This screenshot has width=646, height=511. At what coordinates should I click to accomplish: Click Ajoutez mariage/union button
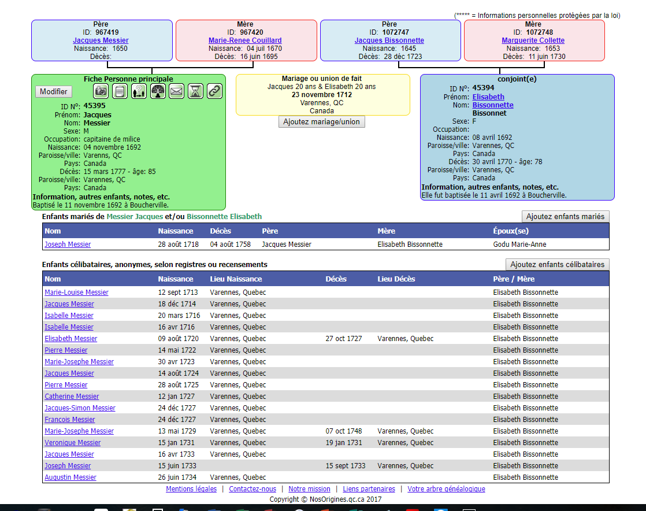tap(321, 121)
